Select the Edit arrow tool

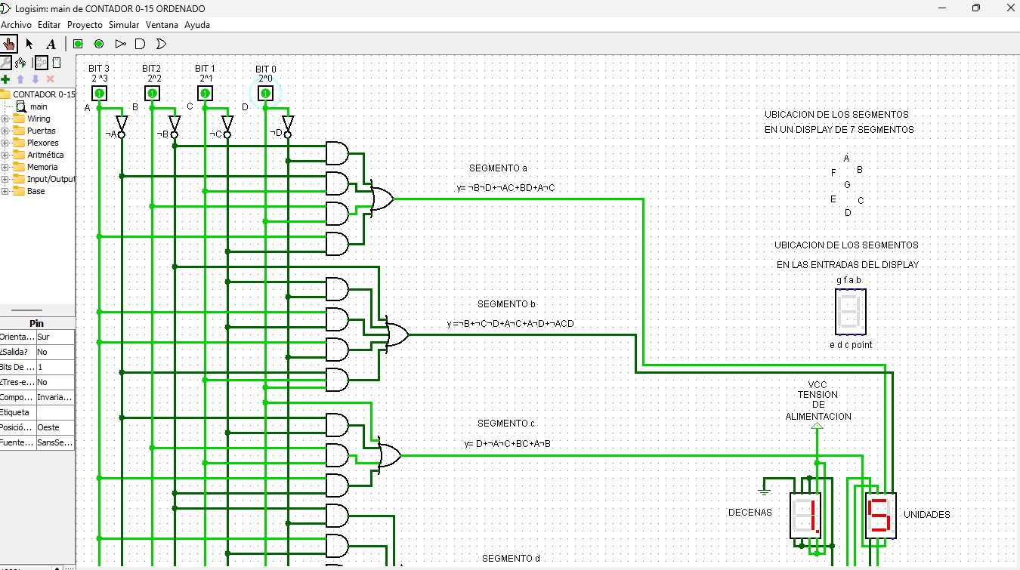(x=29, y=43)
